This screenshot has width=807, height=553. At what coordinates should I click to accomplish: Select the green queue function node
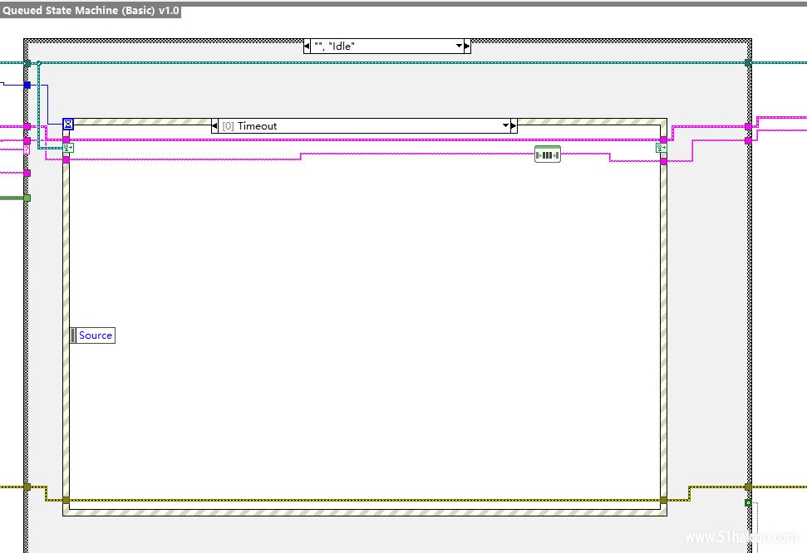pyautogui.click(x=547, y=154)
